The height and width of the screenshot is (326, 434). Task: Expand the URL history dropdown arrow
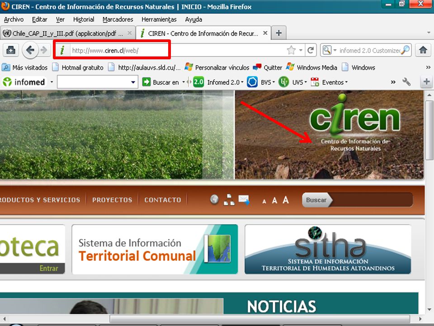point(301,50)
